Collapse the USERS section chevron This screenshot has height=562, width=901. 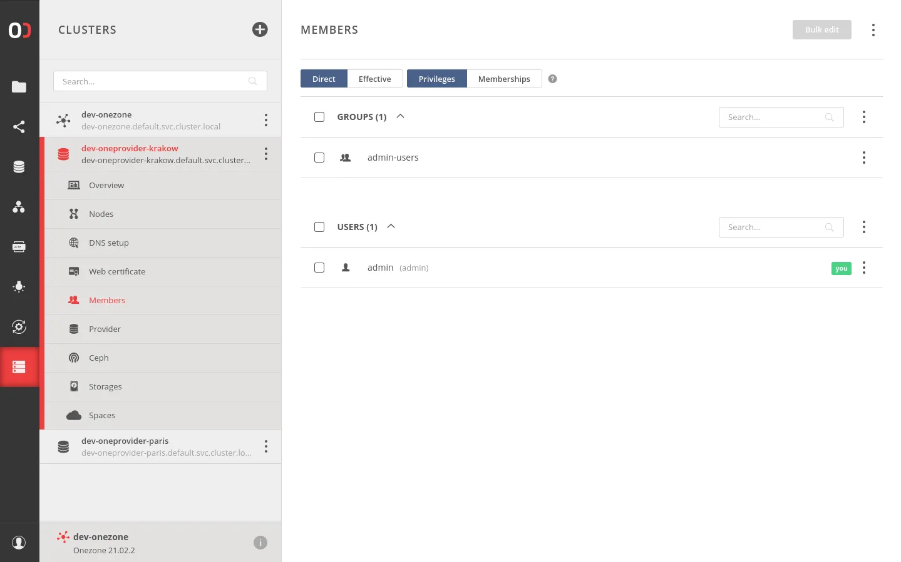(x=391, y=226)
